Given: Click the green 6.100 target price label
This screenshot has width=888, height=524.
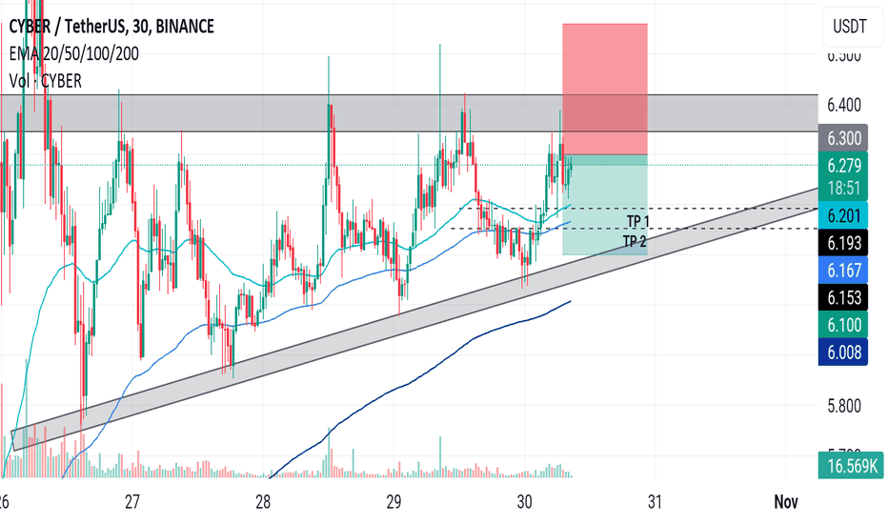Looking at the screenshot, I should (842, 325).
